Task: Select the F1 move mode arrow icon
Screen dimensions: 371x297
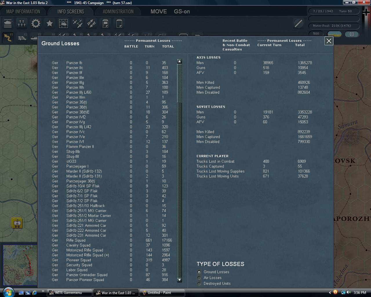Action: point(8,37)
